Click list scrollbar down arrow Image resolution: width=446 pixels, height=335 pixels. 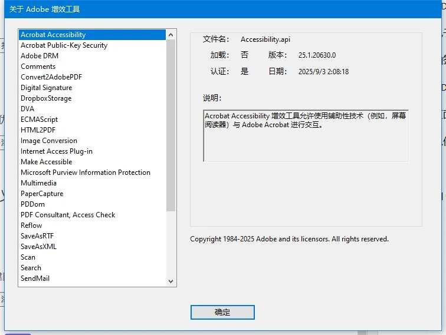170,281
